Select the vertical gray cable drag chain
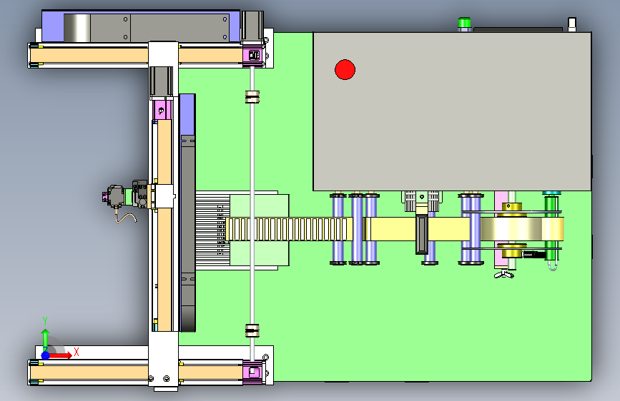Screen dimensions: 620x401 pyautogui.click(x=188, y=233)
